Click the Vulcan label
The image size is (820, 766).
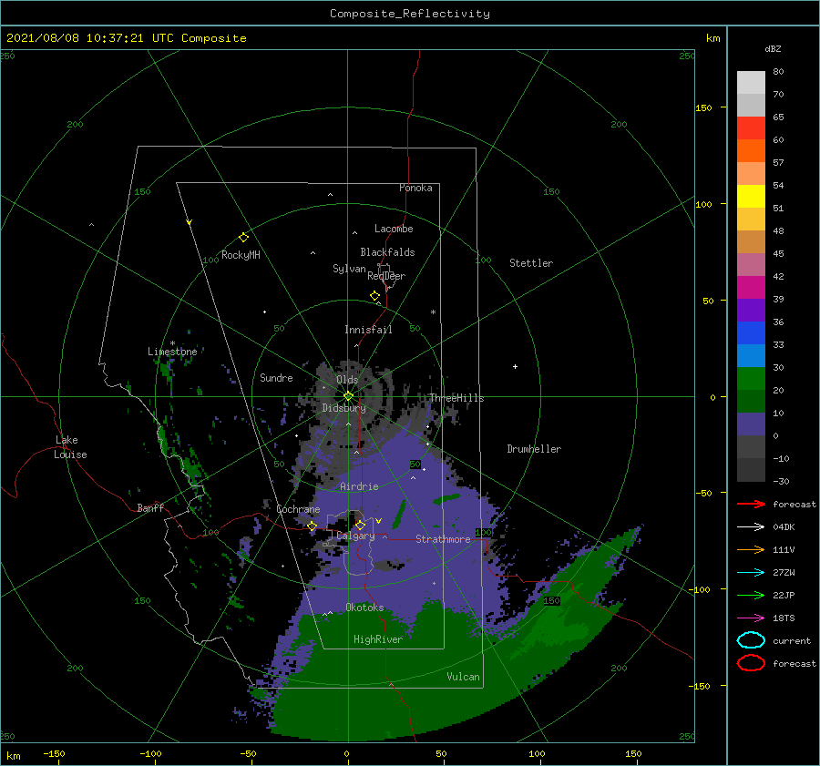(x=464, y=677)
